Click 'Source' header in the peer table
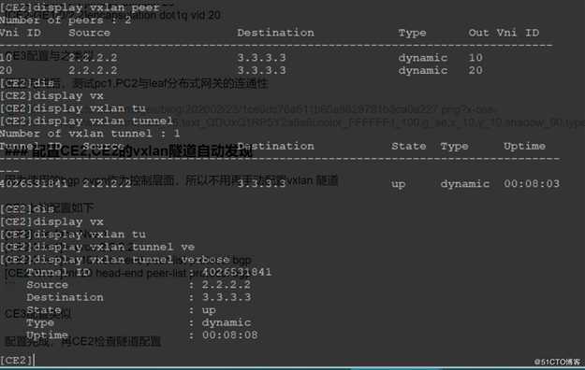Viewport: 585px width, 370px height. [89, 33]
